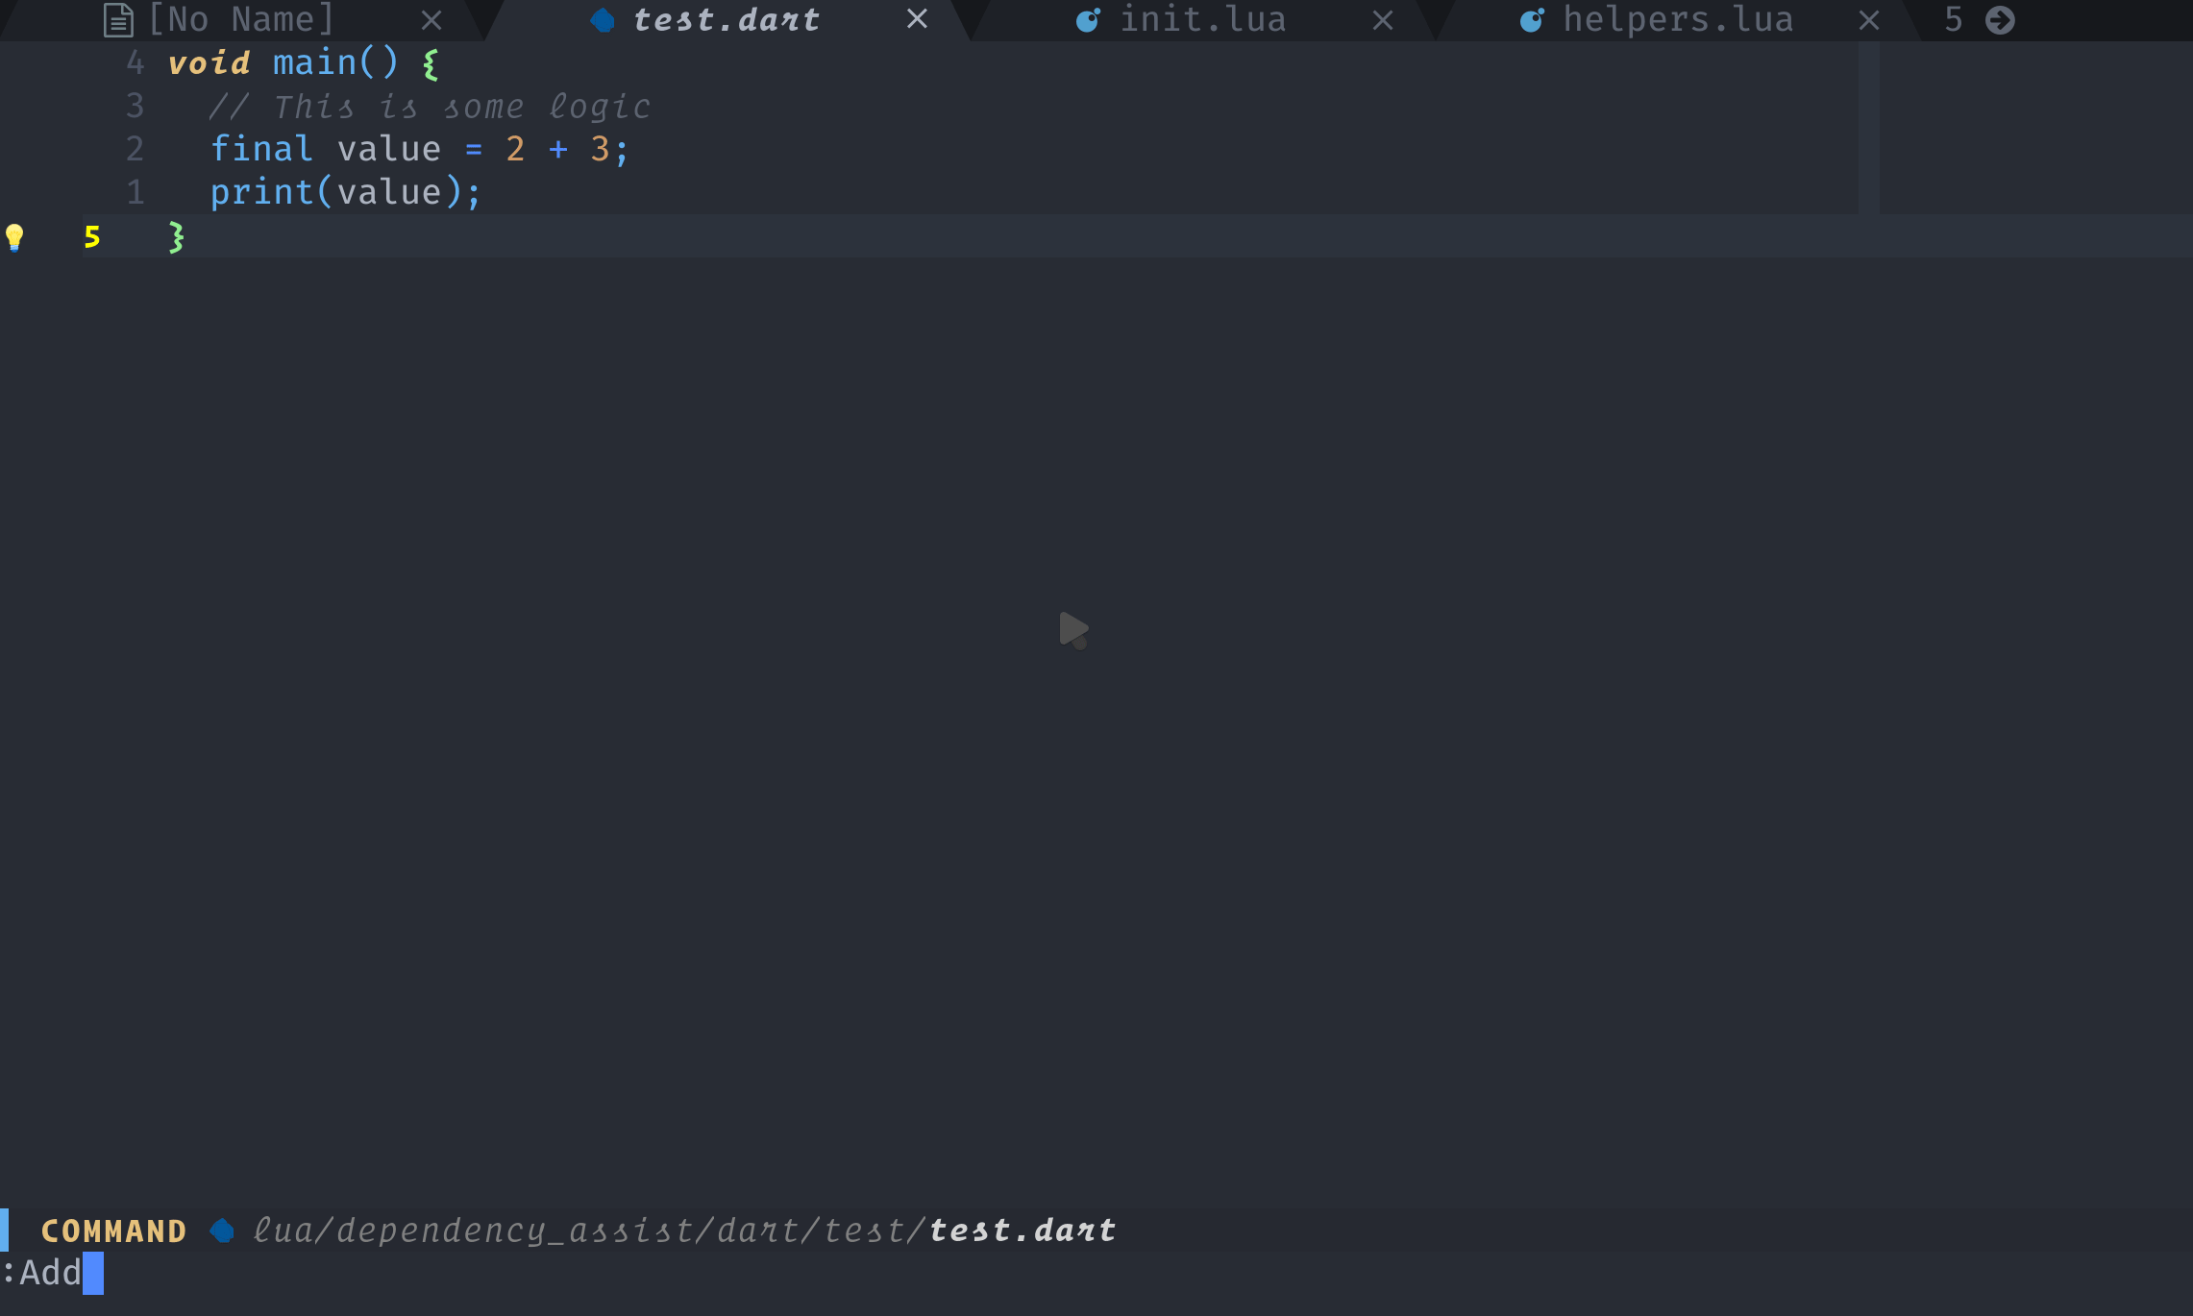Click the Dart icon in the statusline
This screenshot has width=2193, height=1316.
pos(222,1231)
